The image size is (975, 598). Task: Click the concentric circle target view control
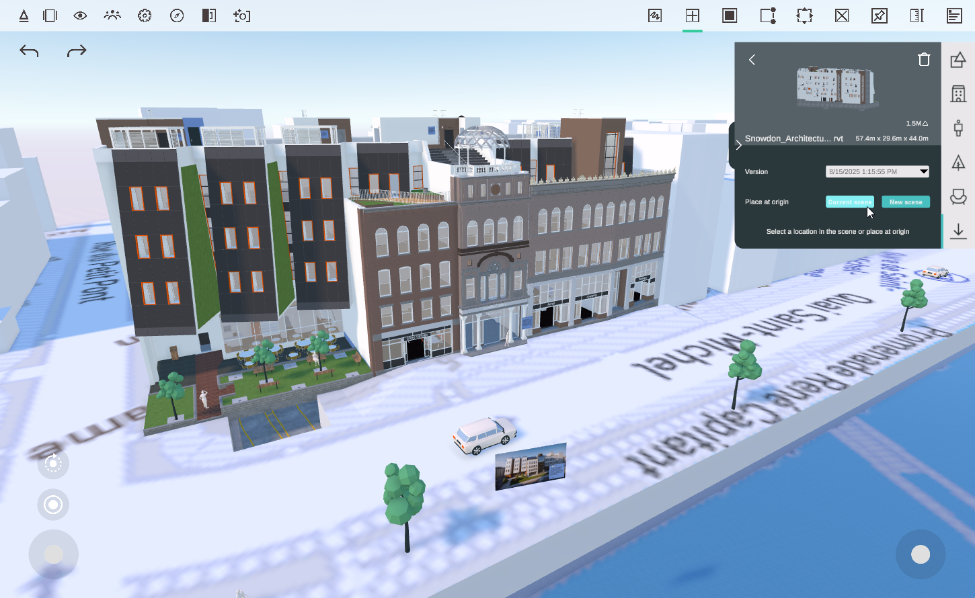click(x=53, y=505)
